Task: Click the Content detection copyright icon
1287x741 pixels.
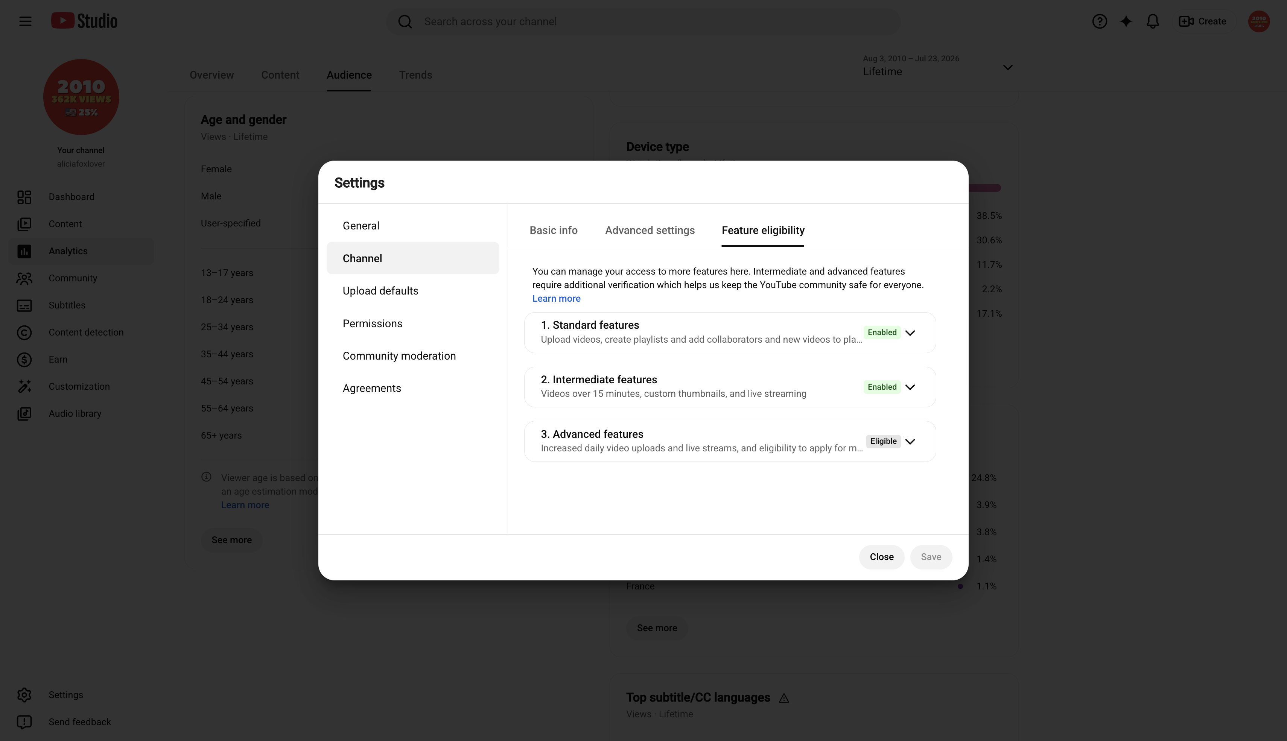Action: point(24,333)
